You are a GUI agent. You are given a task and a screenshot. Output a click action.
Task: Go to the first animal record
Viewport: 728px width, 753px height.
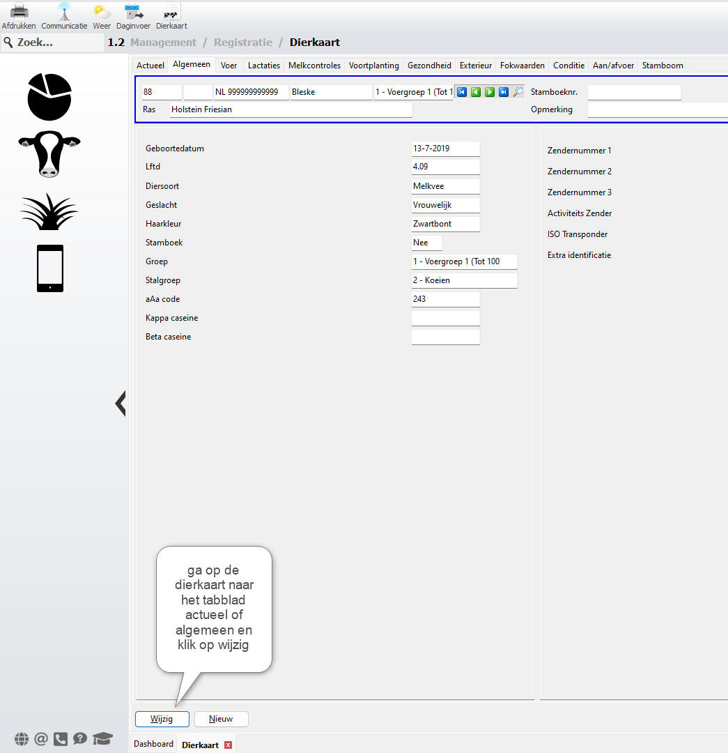pyautogui.click(x=462, y=92)
